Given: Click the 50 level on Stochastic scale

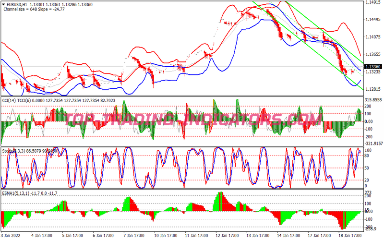Looking at the screenshot, I should pyautogui.click(x=367, y=168).
